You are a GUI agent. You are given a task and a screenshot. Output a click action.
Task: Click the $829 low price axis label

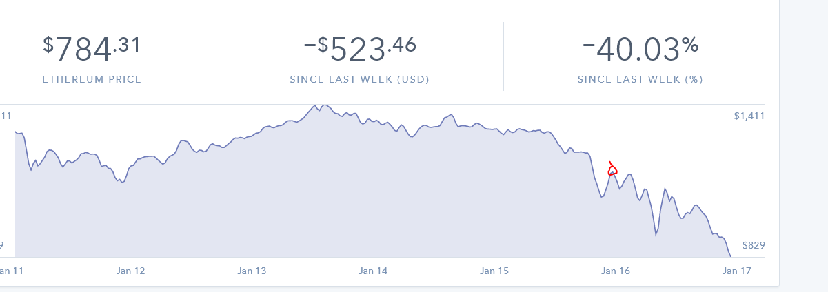point(754,245)
